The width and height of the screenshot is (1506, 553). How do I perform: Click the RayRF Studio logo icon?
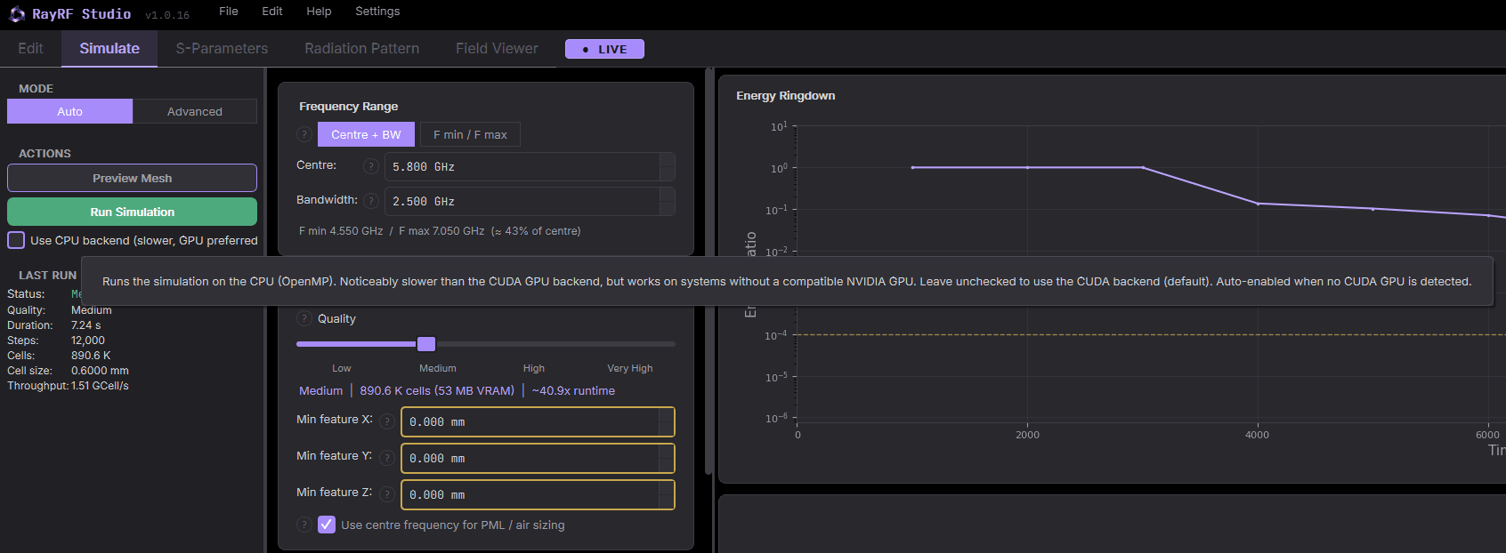[17, 14]
